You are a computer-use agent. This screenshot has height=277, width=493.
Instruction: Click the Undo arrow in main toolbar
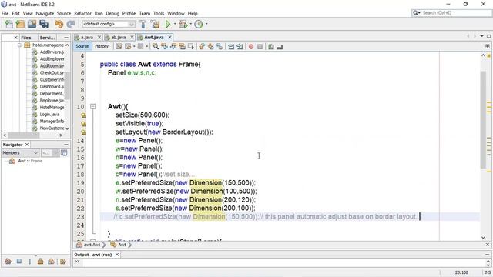(x=59, y=24)
